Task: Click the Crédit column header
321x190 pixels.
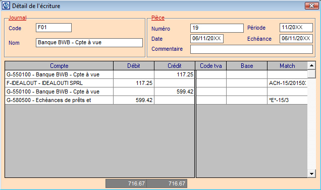Action: click(x=175, y=66)
